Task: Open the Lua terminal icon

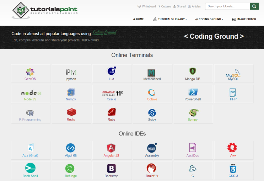Action: coord(112,71)
